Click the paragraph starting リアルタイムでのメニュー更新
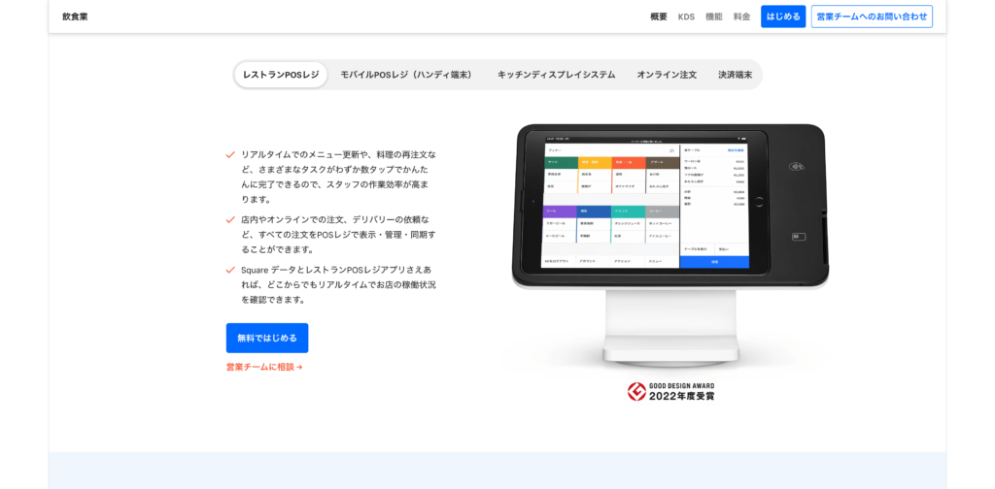995x489 pixels. point(338,177)
